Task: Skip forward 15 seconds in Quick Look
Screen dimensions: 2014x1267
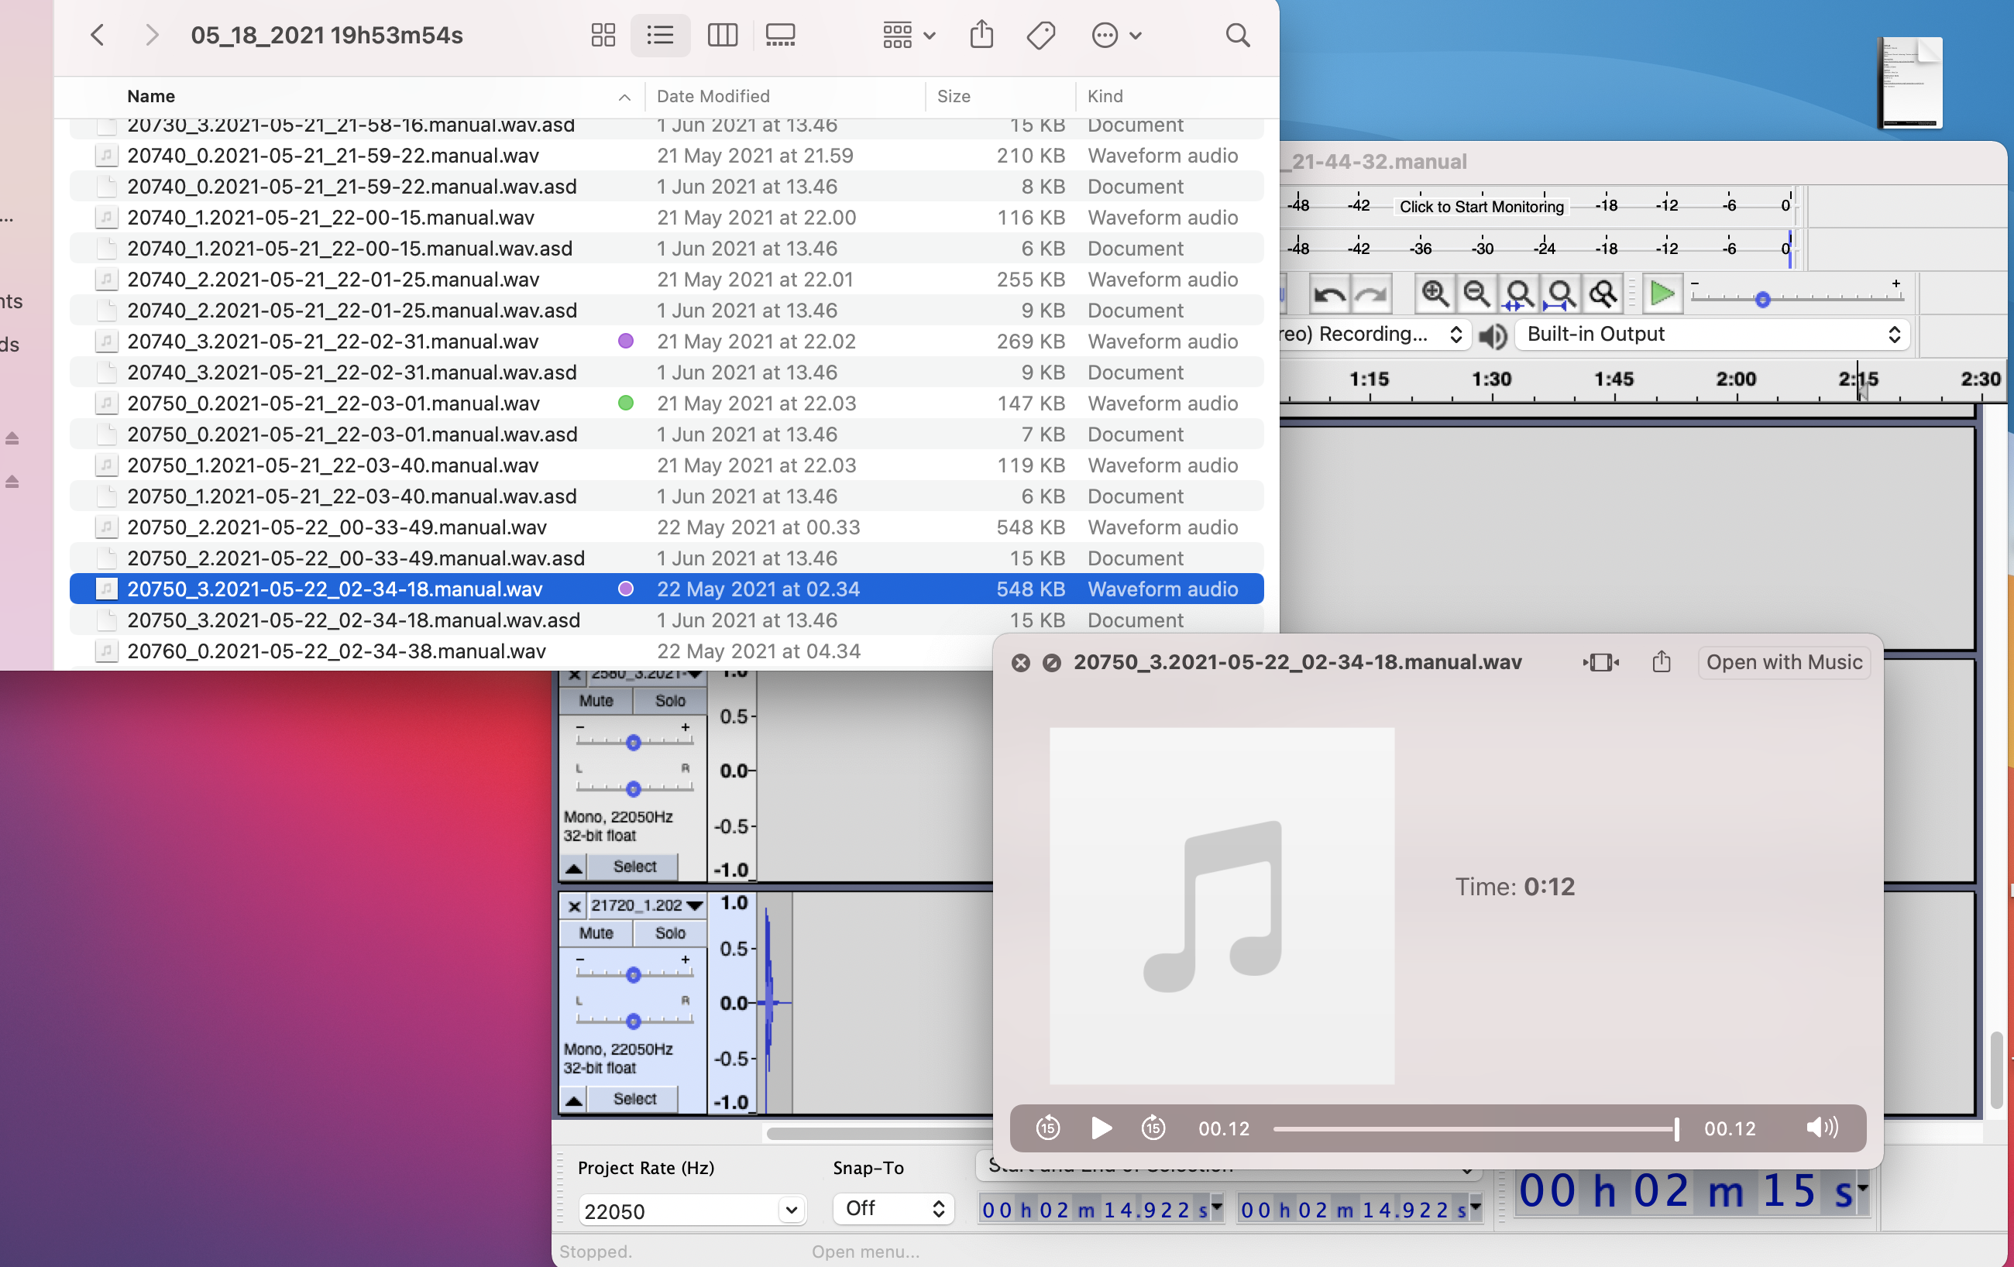Action: point(1153,1128)
